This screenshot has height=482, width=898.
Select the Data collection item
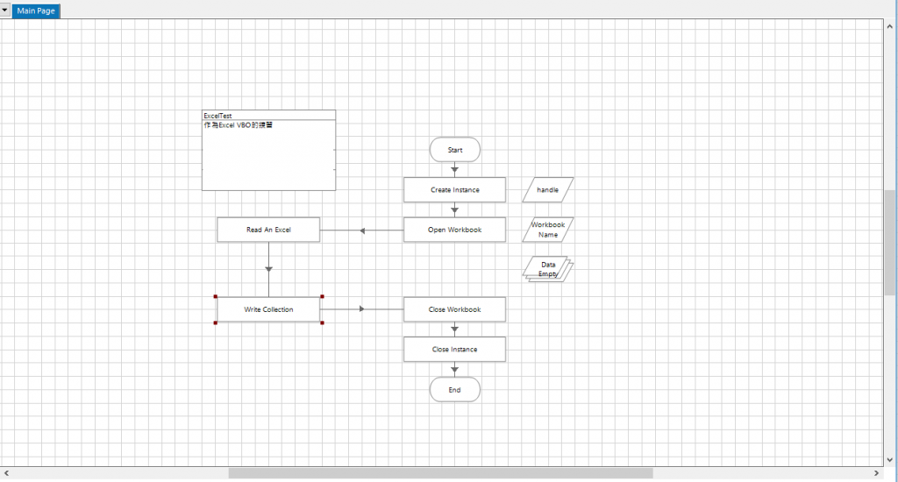(x=548, y=269)
